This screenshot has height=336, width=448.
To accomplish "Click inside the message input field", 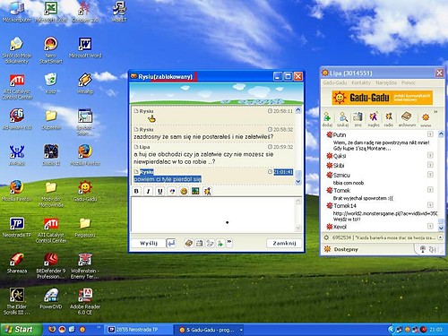I will [213, 214].
